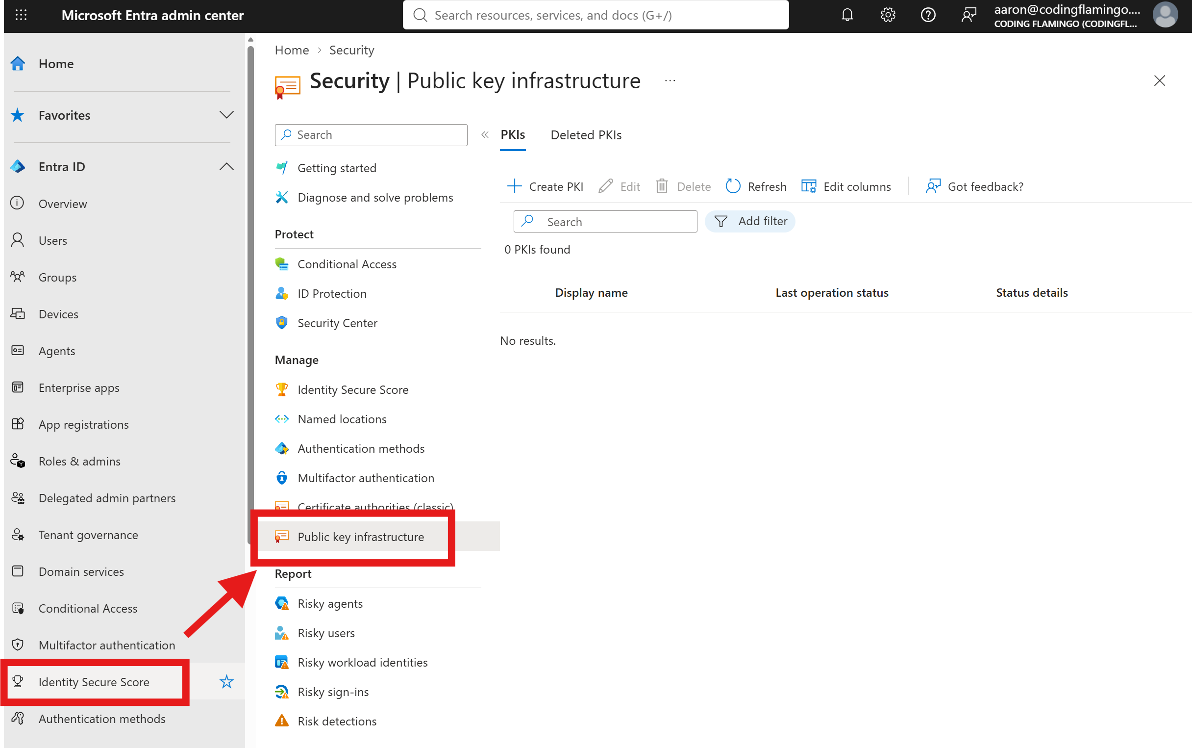Collapse the Security side menu chevrons
This screenshot has width=1192, height=748.
[x=485, y=134]
